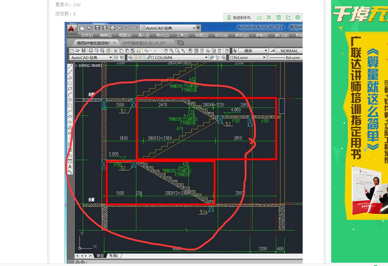Click the cloud save icon above image

pos(259,17)
